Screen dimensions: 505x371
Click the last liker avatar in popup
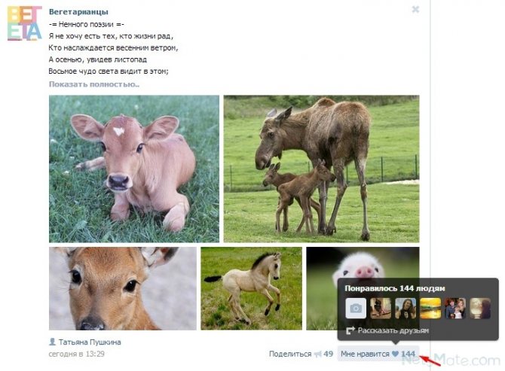click(480, 309)
